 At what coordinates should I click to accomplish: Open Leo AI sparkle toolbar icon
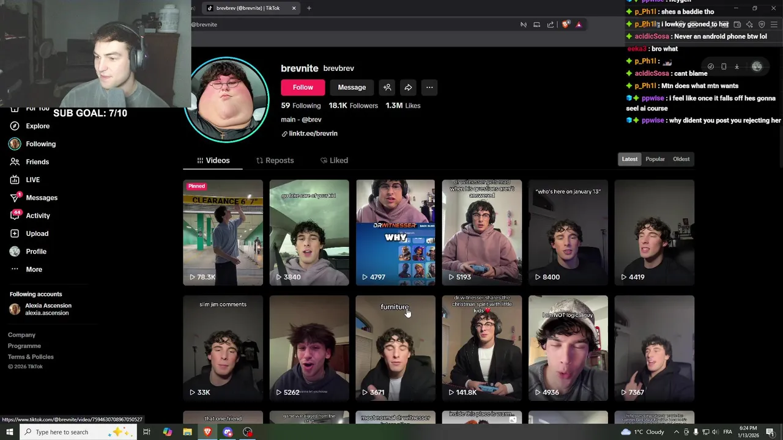[749, 24]
